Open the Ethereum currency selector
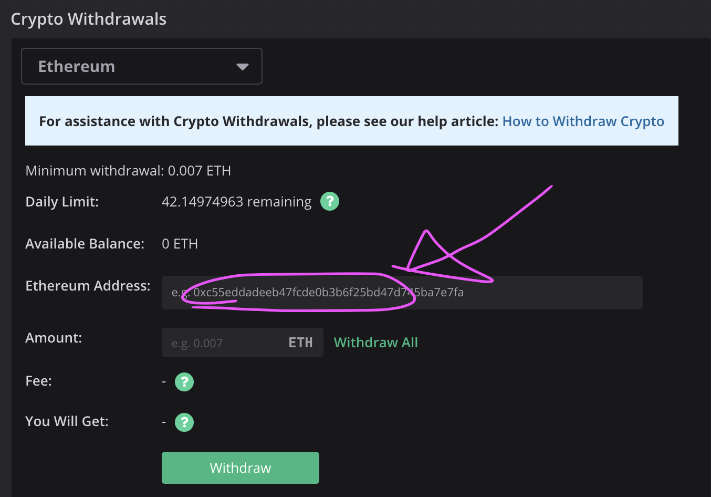 tap(141, 66)
